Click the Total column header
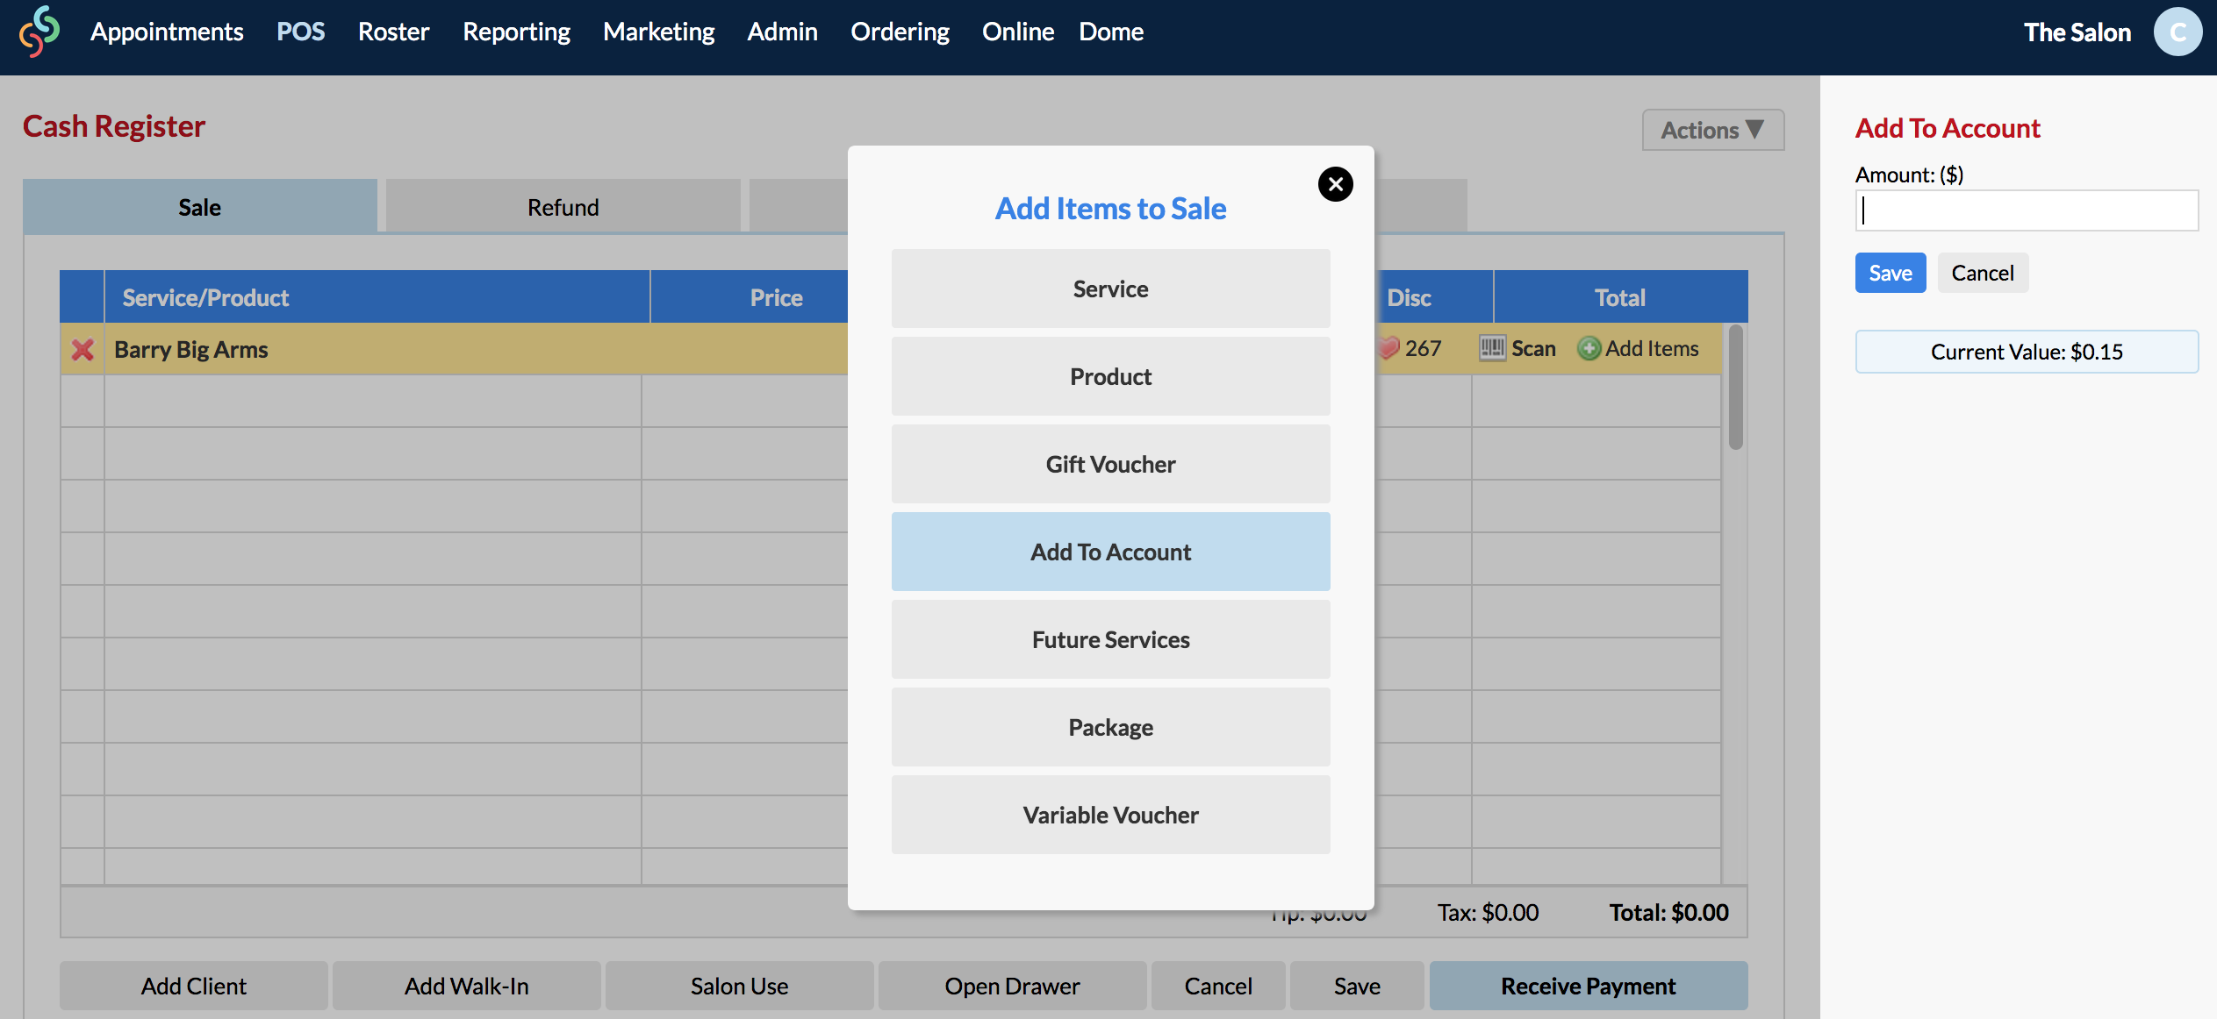This screenshot has height=1019, width=2217. coord(1620,297)
